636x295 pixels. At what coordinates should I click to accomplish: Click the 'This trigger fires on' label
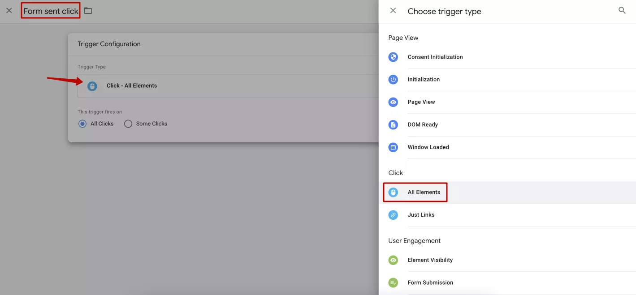click(100, 112)
